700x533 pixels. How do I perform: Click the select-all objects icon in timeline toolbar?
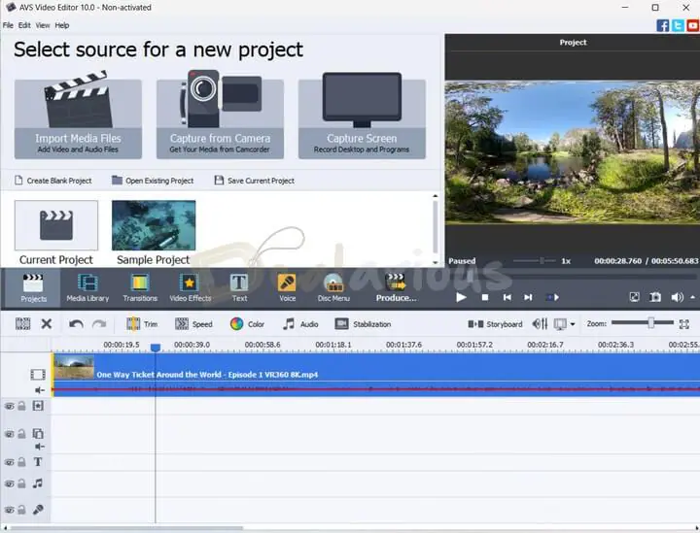(x=22, y=323)
